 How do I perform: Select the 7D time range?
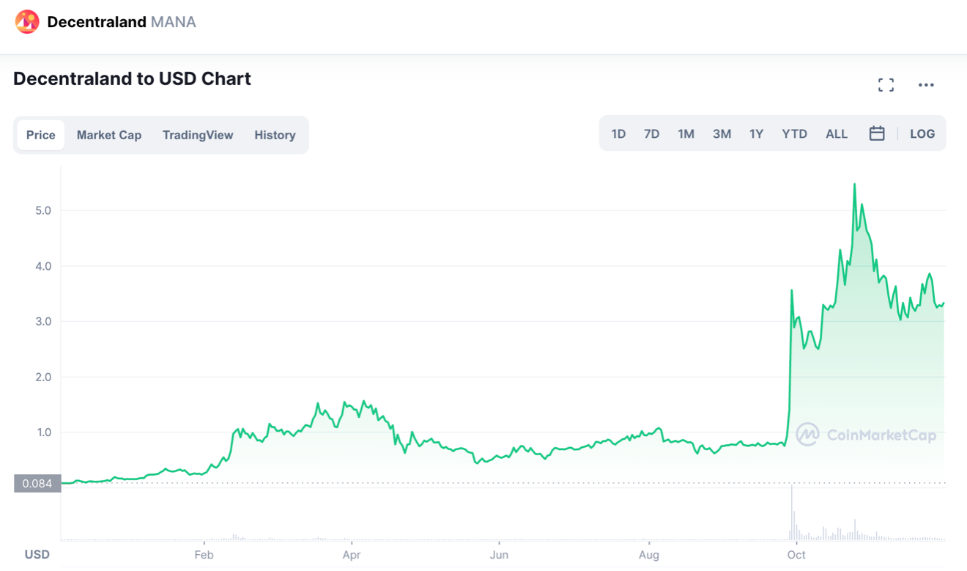651,133
